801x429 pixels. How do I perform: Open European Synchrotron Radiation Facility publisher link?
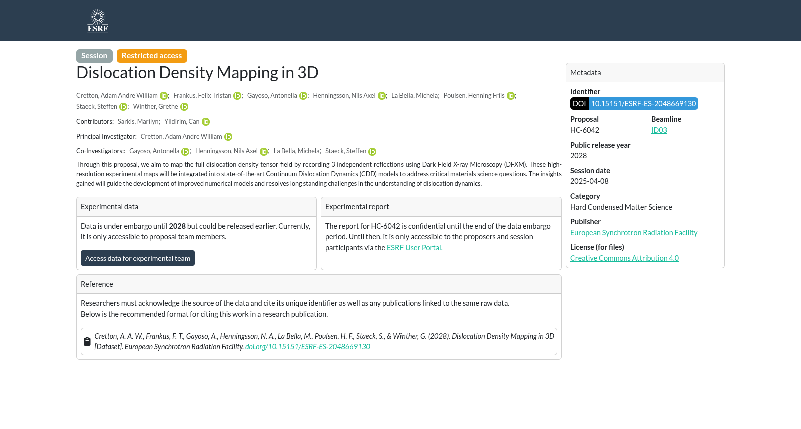pyautogui.click(x=634, y=233)
